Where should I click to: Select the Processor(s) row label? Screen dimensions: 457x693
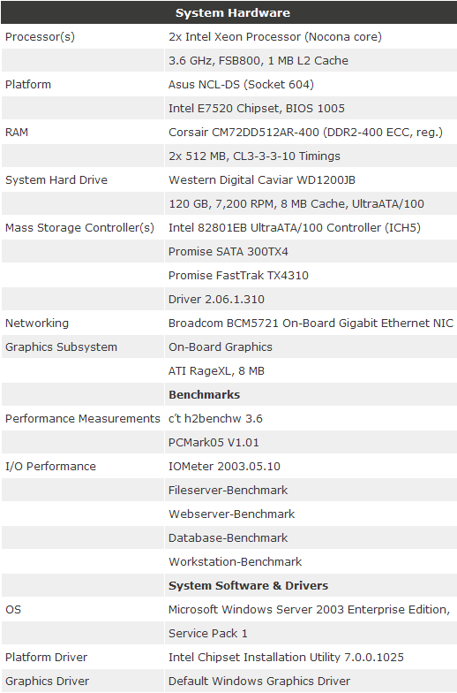point(41,37)
